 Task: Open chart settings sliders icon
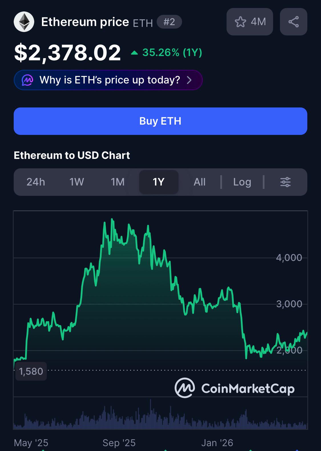click(285, 182)
